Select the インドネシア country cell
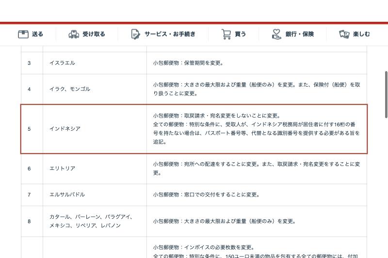Image resolution: width=388 pixels, height=258 pixels. click(x=95, y=129)
